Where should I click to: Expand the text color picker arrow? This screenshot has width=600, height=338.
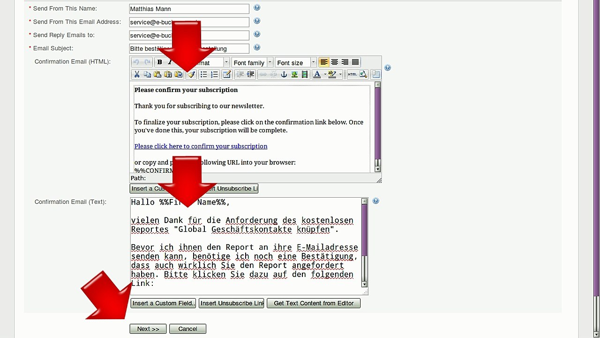(x=325, y=74)
